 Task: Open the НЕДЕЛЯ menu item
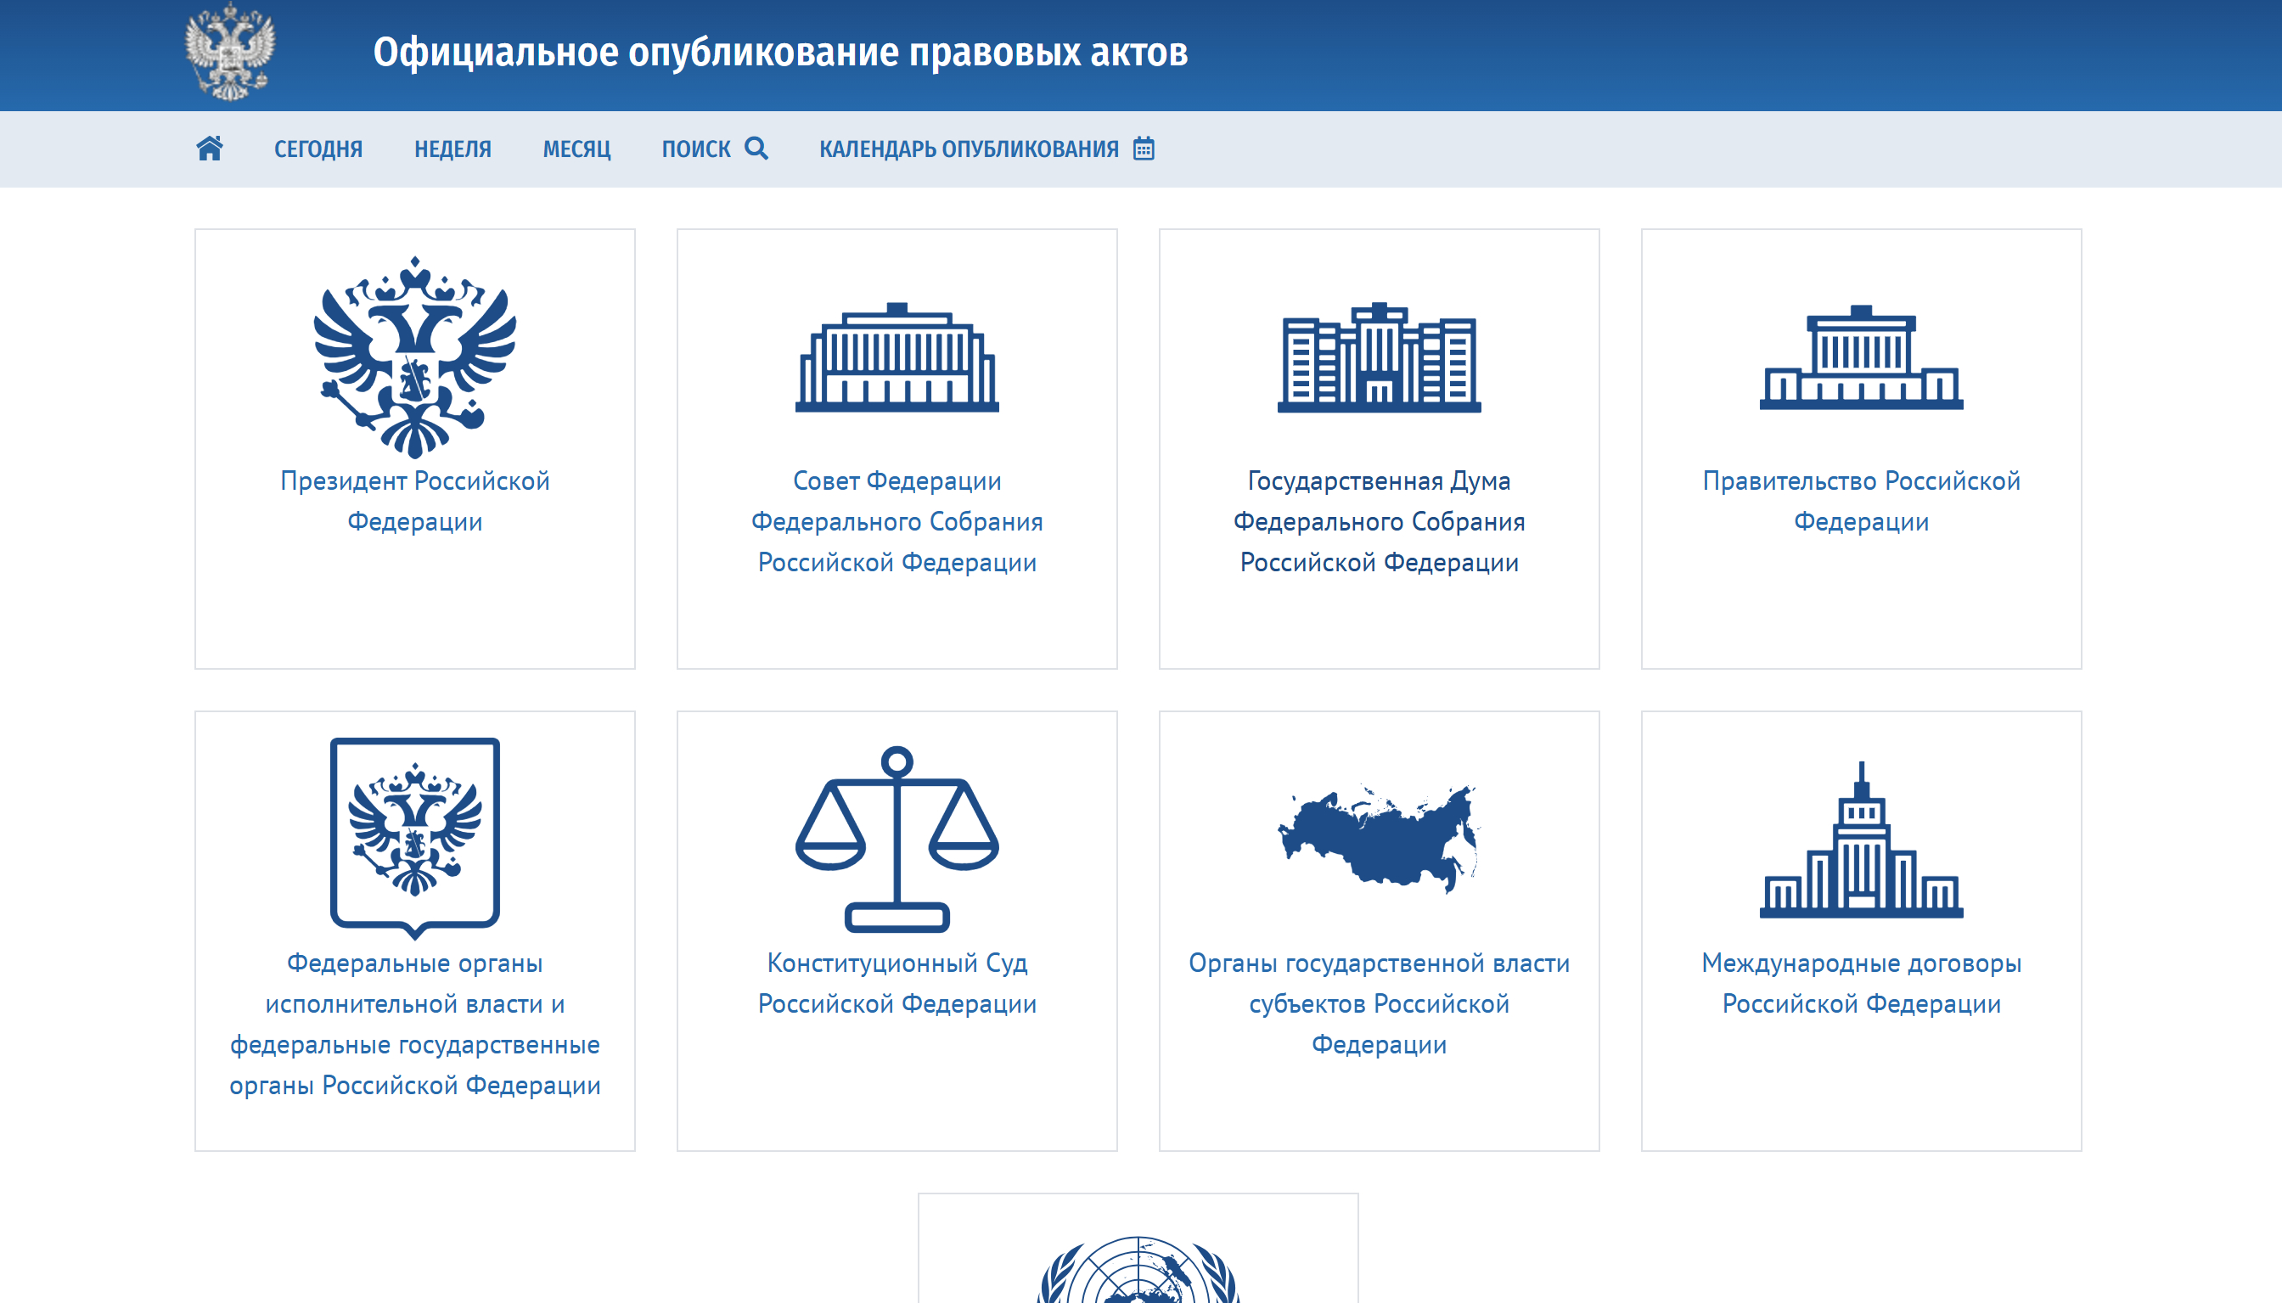pos(452,149)
